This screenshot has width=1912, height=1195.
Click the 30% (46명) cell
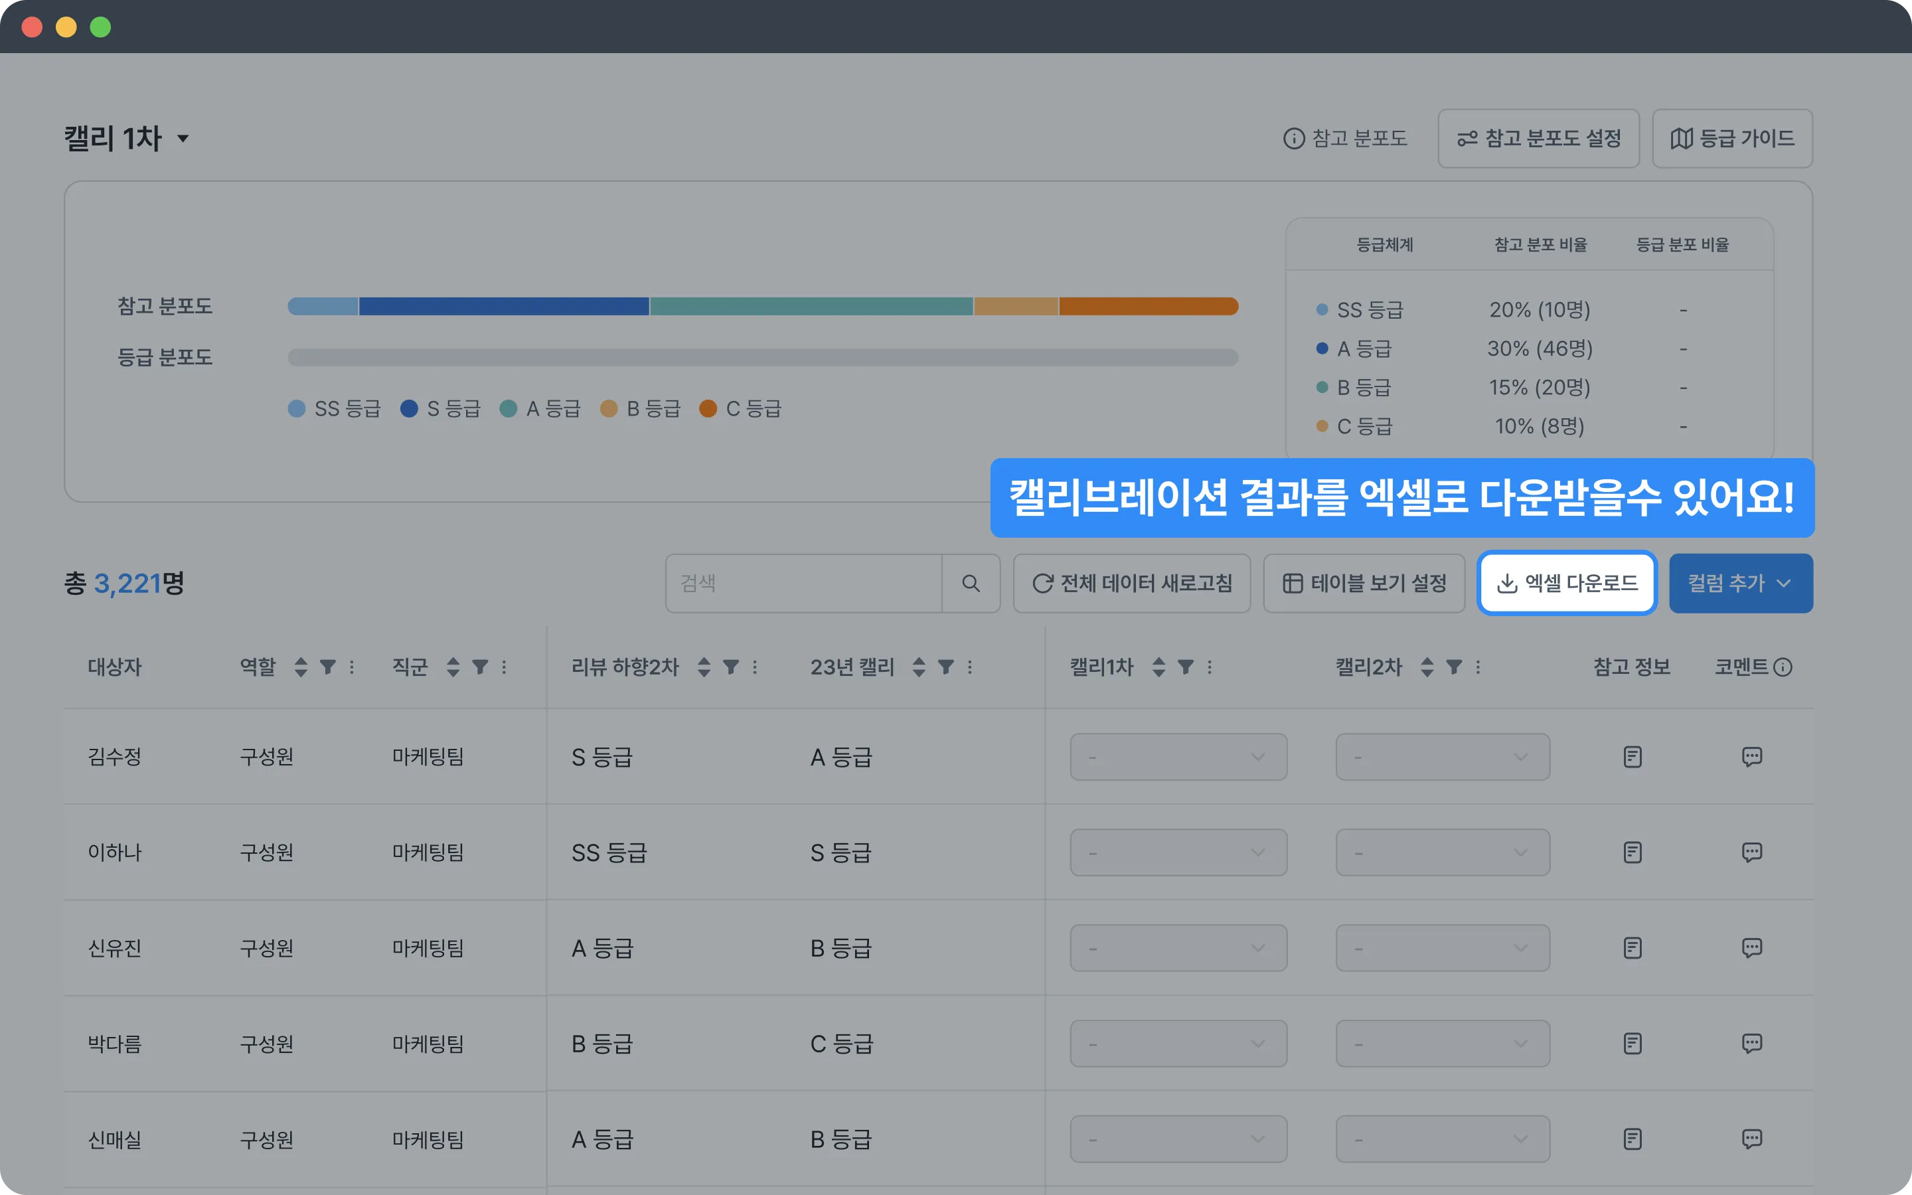coord(1539,349)
